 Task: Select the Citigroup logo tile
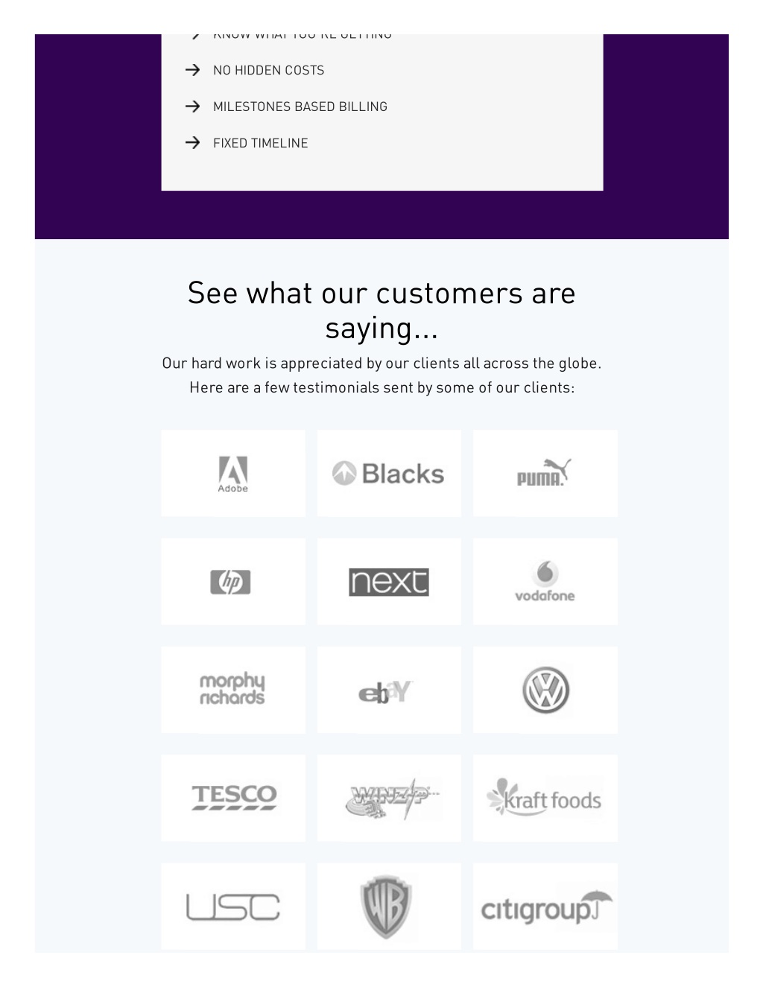tap(545, 907)
